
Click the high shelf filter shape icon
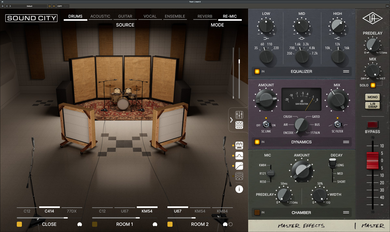coord(337,38)
